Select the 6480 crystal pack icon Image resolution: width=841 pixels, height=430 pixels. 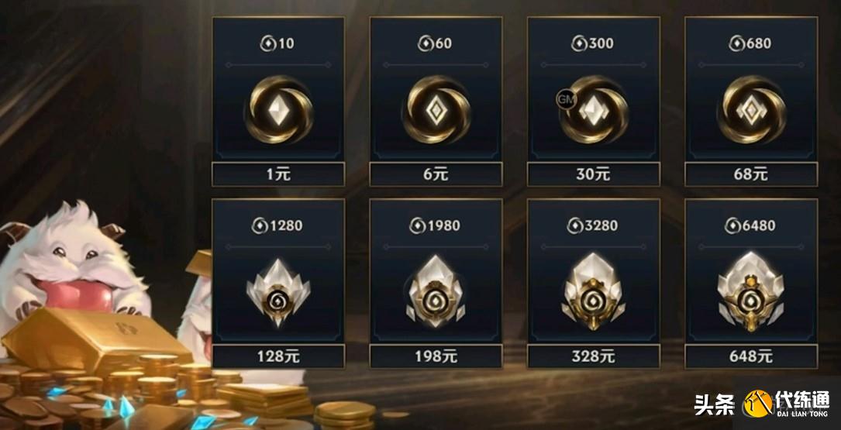[x=751, y=291]
